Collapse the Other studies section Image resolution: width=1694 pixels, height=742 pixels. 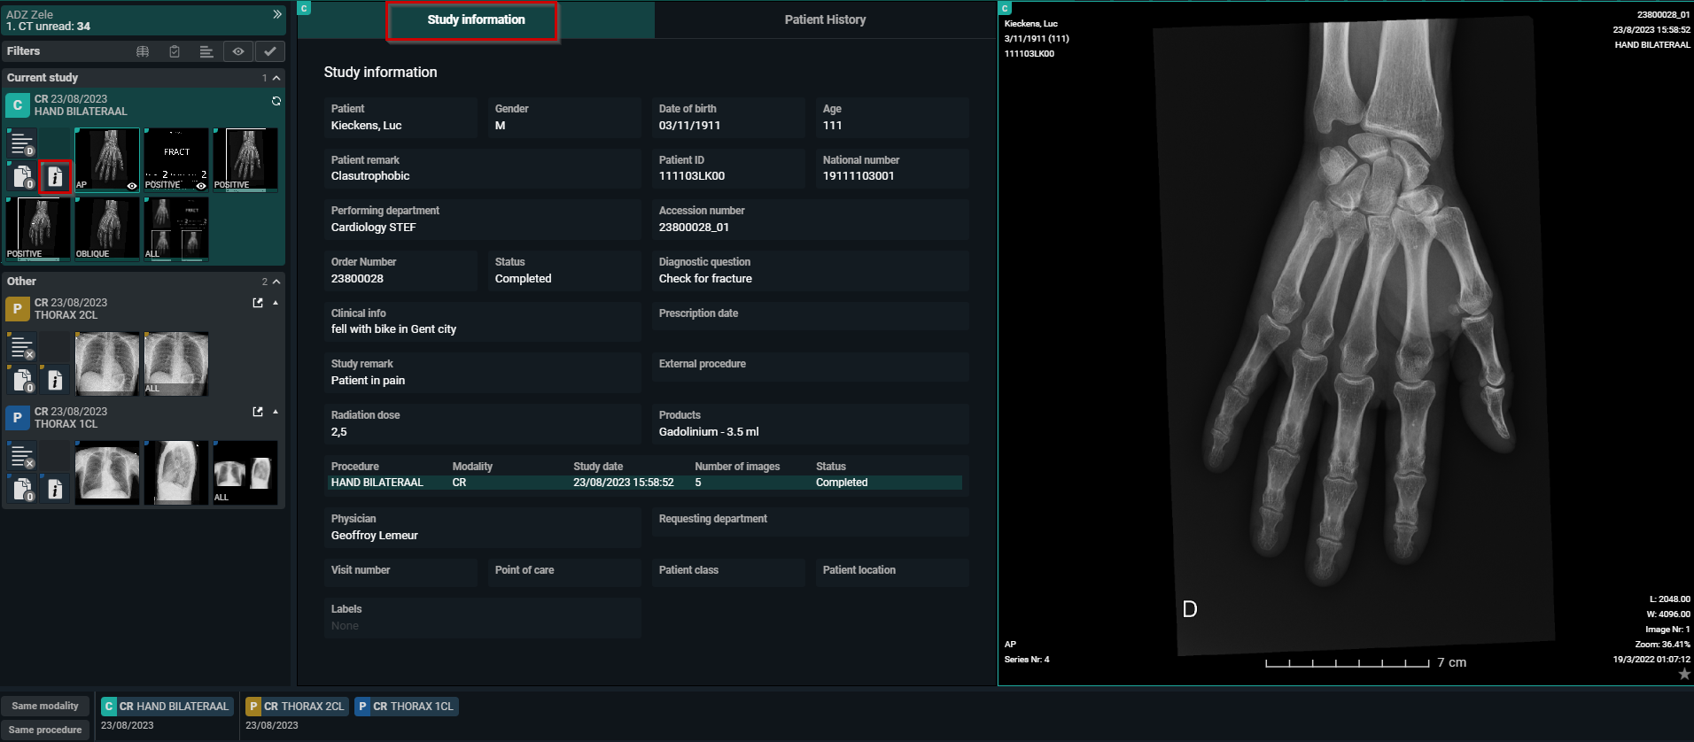click(276, 282)
